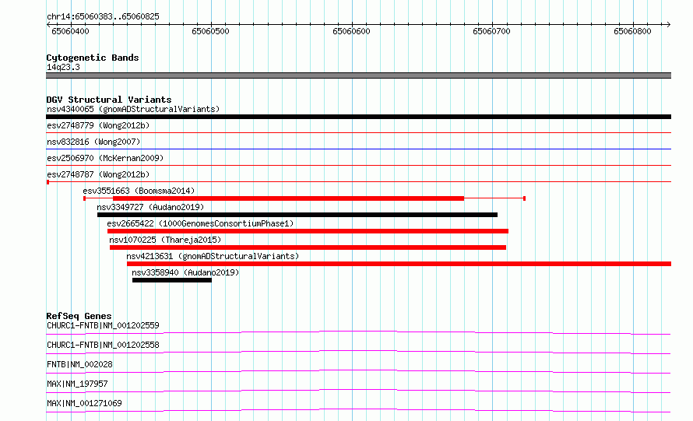Image resolution: width=693 pixels, height=421 pixels.
Task: Open variant nsv832816 (Wong2007) label
Action: pos(93,142)
